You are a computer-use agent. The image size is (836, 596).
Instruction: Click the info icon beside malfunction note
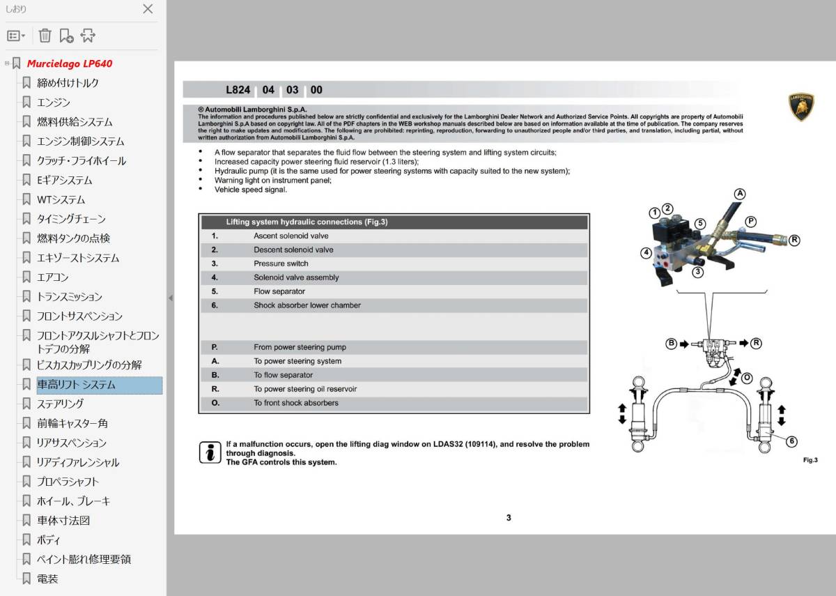[x=210, y=452]
